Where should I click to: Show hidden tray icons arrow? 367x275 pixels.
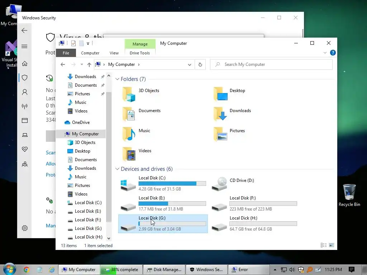[x=275, y=270]
